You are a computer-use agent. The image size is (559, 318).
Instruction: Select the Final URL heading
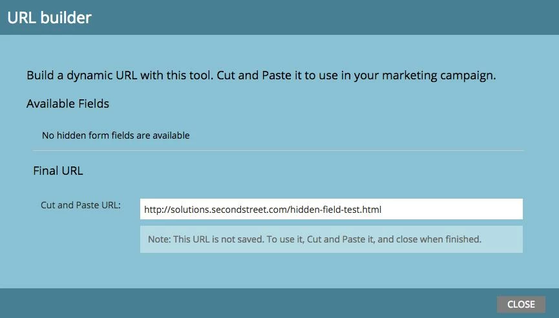[58, 171]
